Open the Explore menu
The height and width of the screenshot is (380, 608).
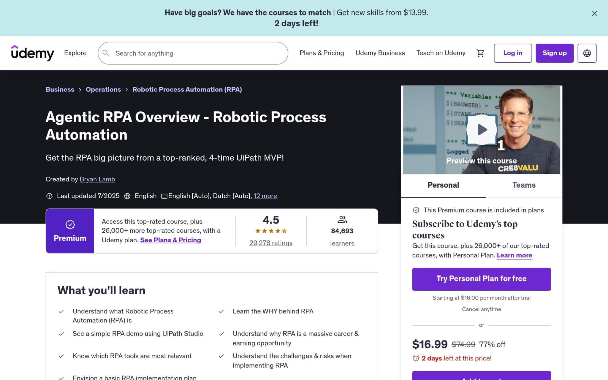point(75,53)
